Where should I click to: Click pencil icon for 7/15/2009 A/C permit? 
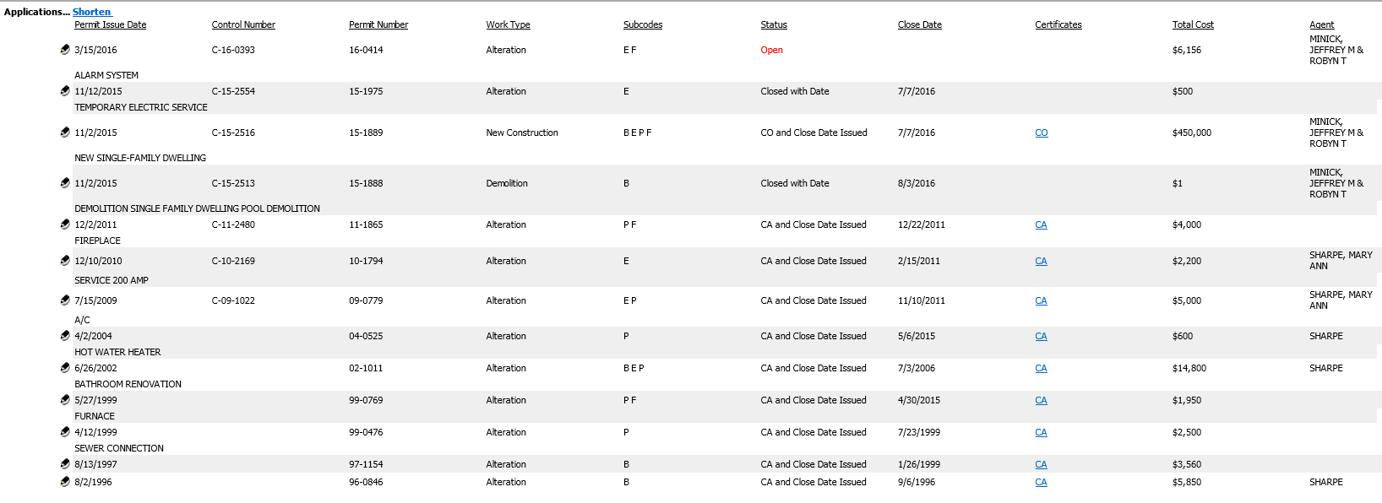click(x=65, y=300)
